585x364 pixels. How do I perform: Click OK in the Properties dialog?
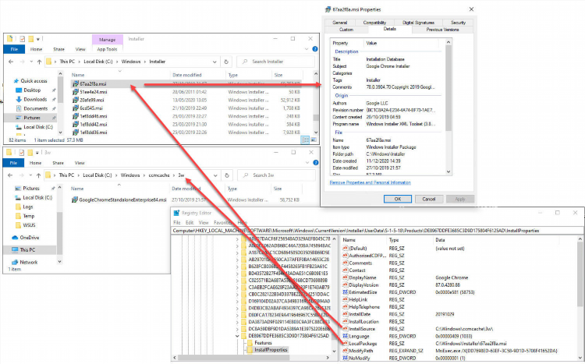398,199
